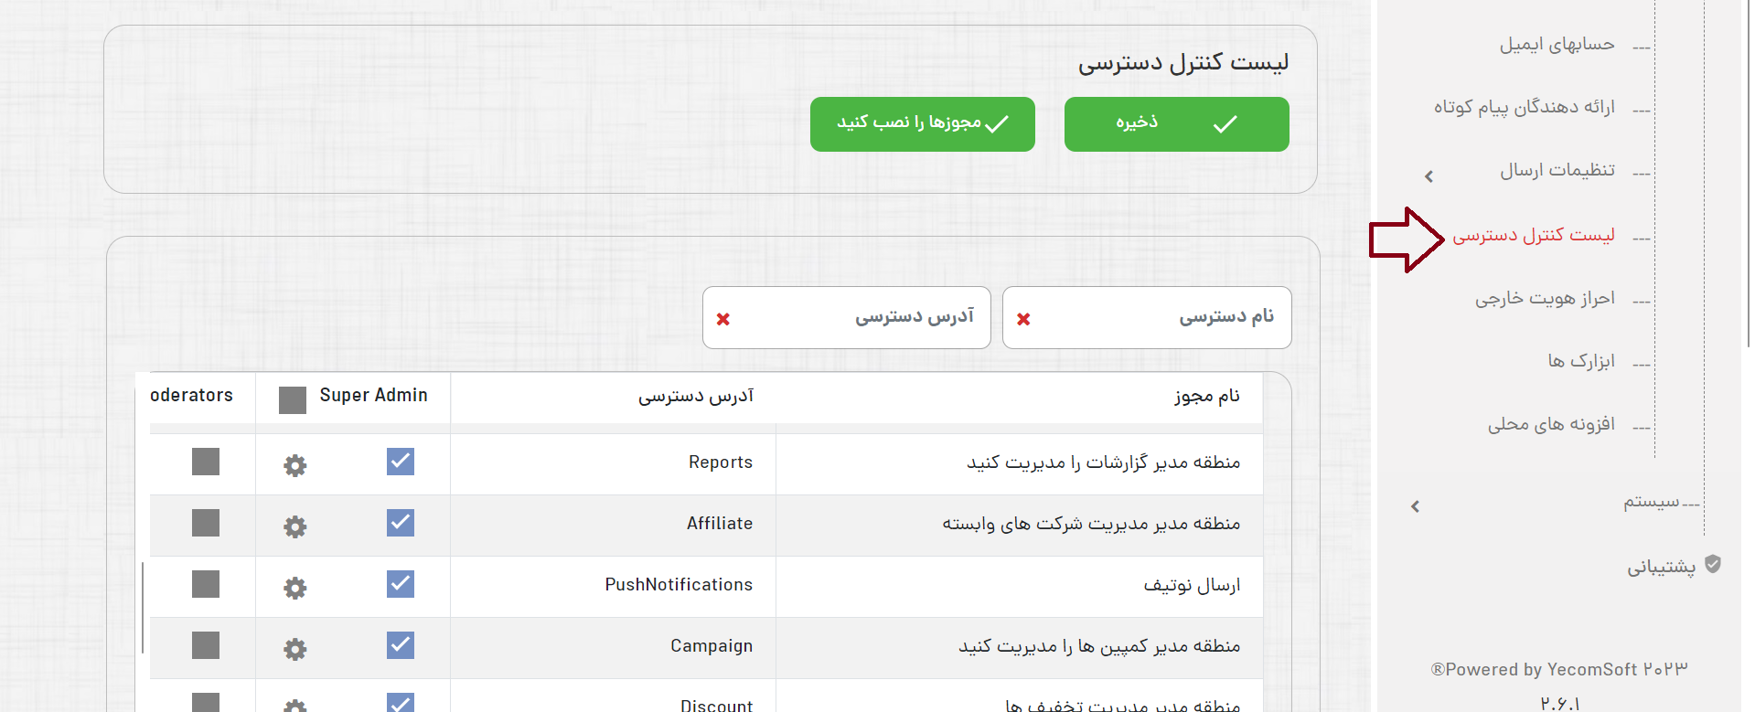Click منطقه مدیر کمپین ها را مدیریت کنید text
The width and height of the screenshot is (1755, 712).
point(1099,646)
